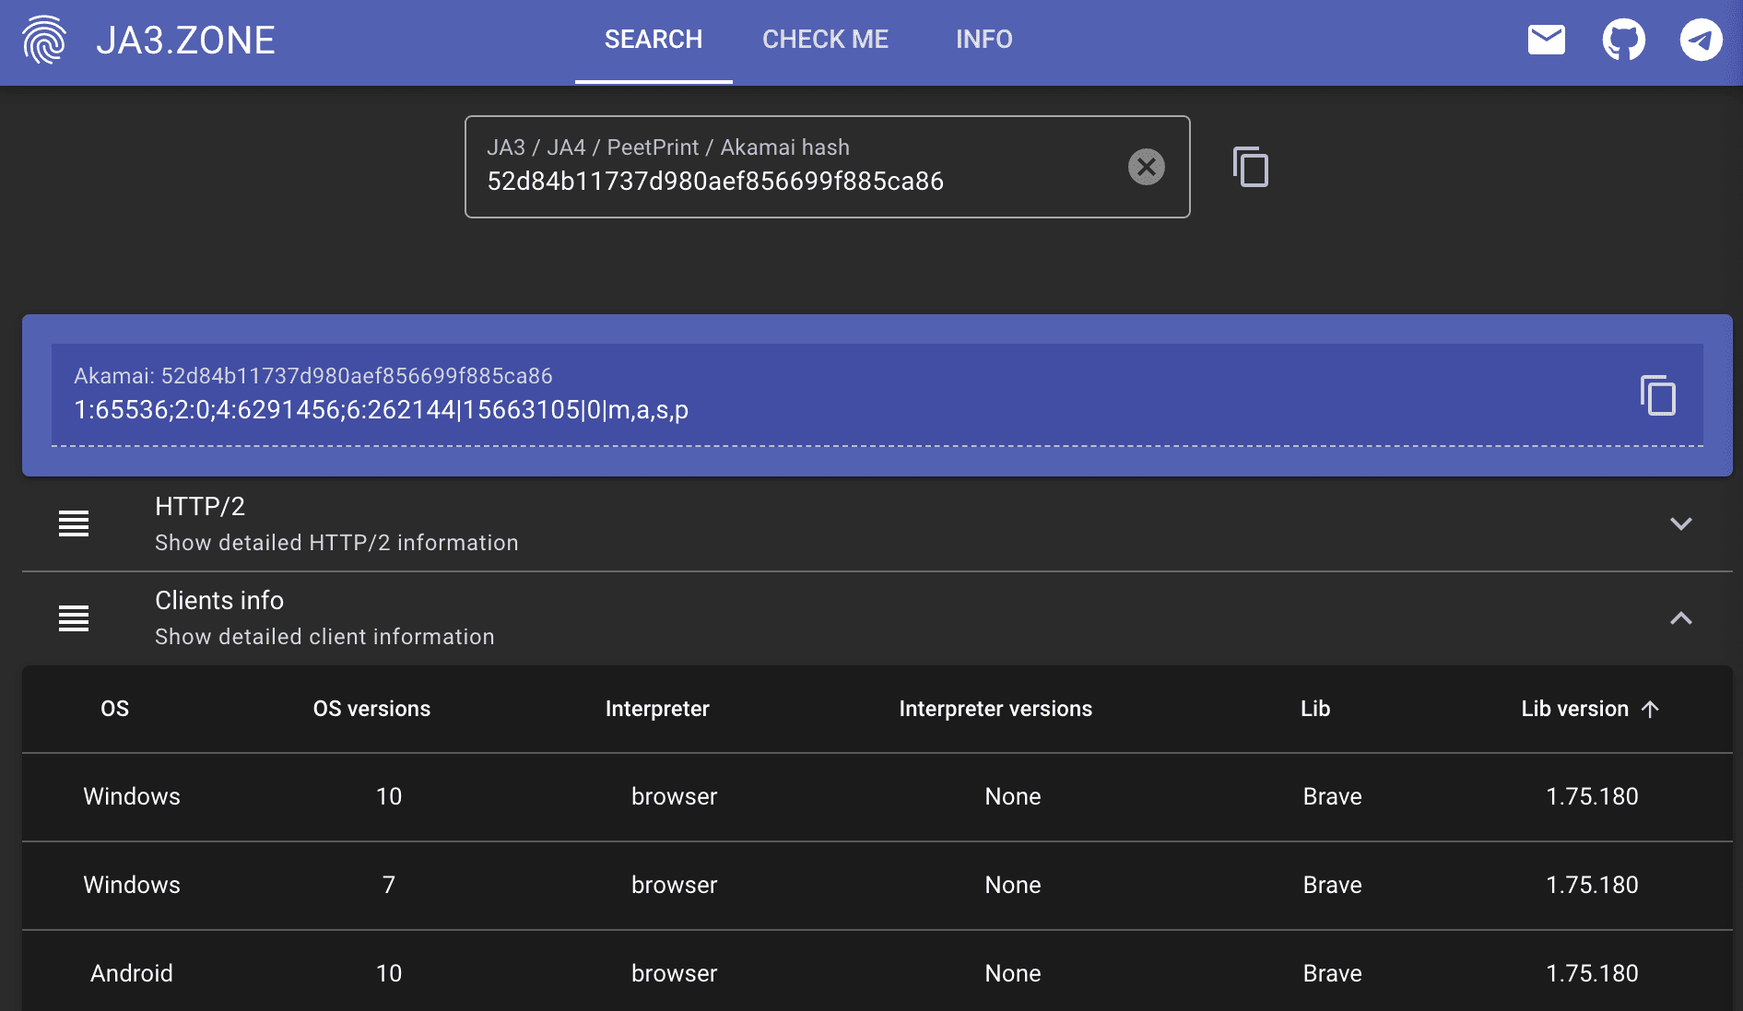Sort by the Interpreter versions column
Screen dimensions: 1743x1011
[x=995, y=709]
